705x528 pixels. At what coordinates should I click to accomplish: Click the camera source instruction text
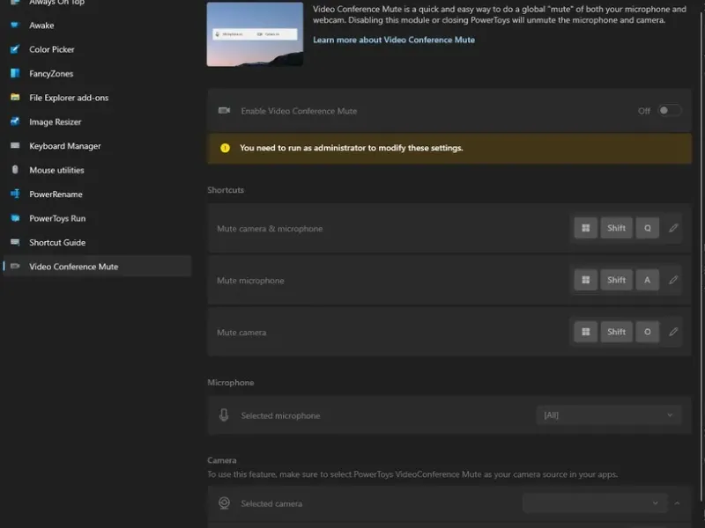click(x=412, y=474)
